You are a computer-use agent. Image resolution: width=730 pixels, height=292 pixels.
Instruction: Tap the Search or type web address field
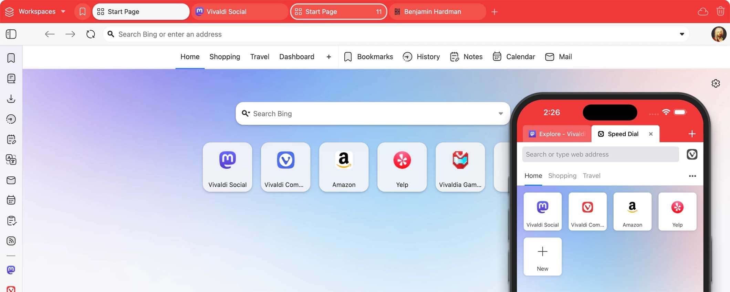click(x=601, y=154)
